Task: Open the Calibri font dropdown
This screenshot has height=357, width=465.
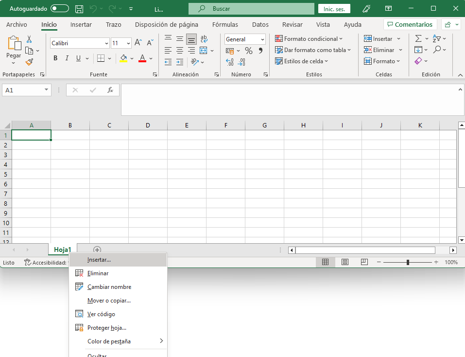Action: 106,43
